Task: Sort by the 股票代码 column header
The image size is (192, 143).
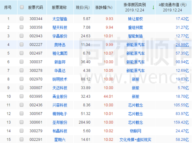Action: (35, 8)
